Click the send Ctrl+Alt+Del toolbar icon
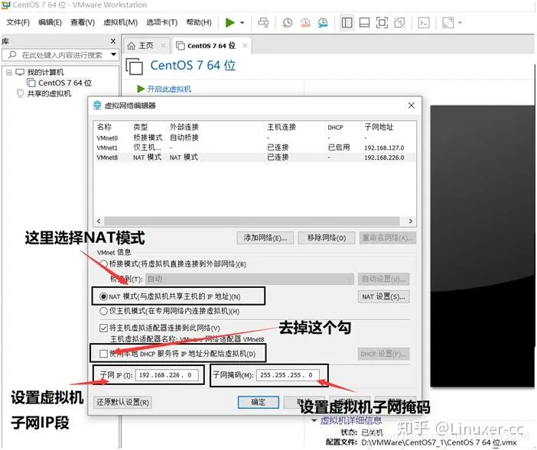537x450 pixels. click(263, 23)
